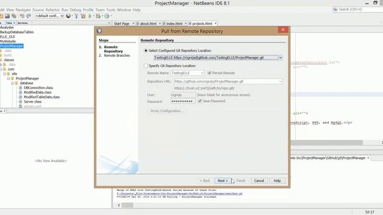Viewport: 383px width, 215px height.
Task: Toggle the Save Password checkbox
Action: [200, 101]
